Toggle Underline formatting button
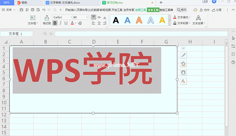Image resolution: width=236 pixels, height=136 pixels. tap(66, 23)
